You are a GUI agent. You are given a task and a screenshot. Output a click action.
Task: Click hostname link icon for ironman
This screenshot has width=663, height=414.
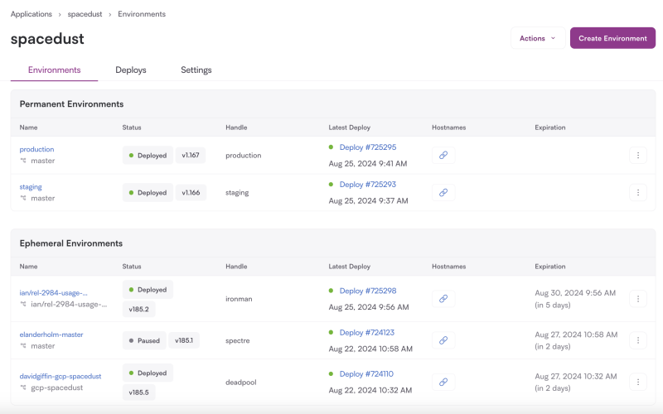pyautogui.click(x=443, y=299)
